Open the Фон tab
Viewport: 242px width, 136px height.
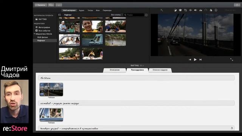[98, 10]
